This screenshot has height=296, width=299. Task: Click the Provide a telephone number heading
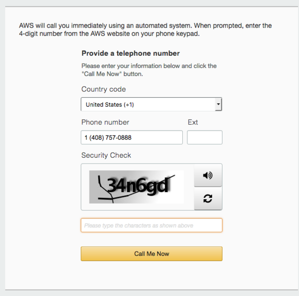tap(130, 53)
